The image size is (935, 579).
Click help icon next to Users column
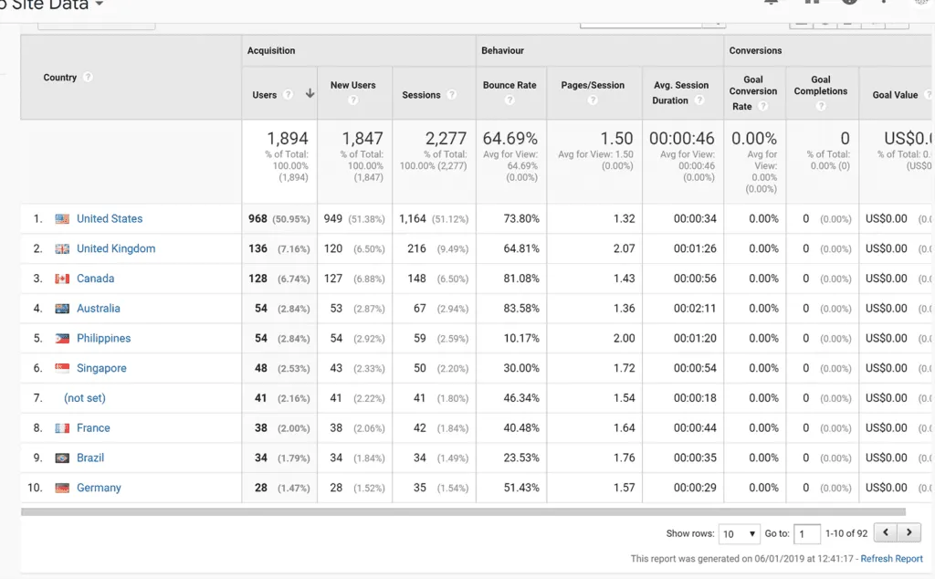click(288, 94)
